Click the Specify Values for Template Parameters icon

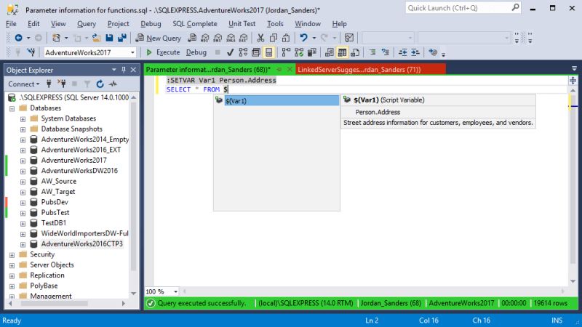coord(433,52)
